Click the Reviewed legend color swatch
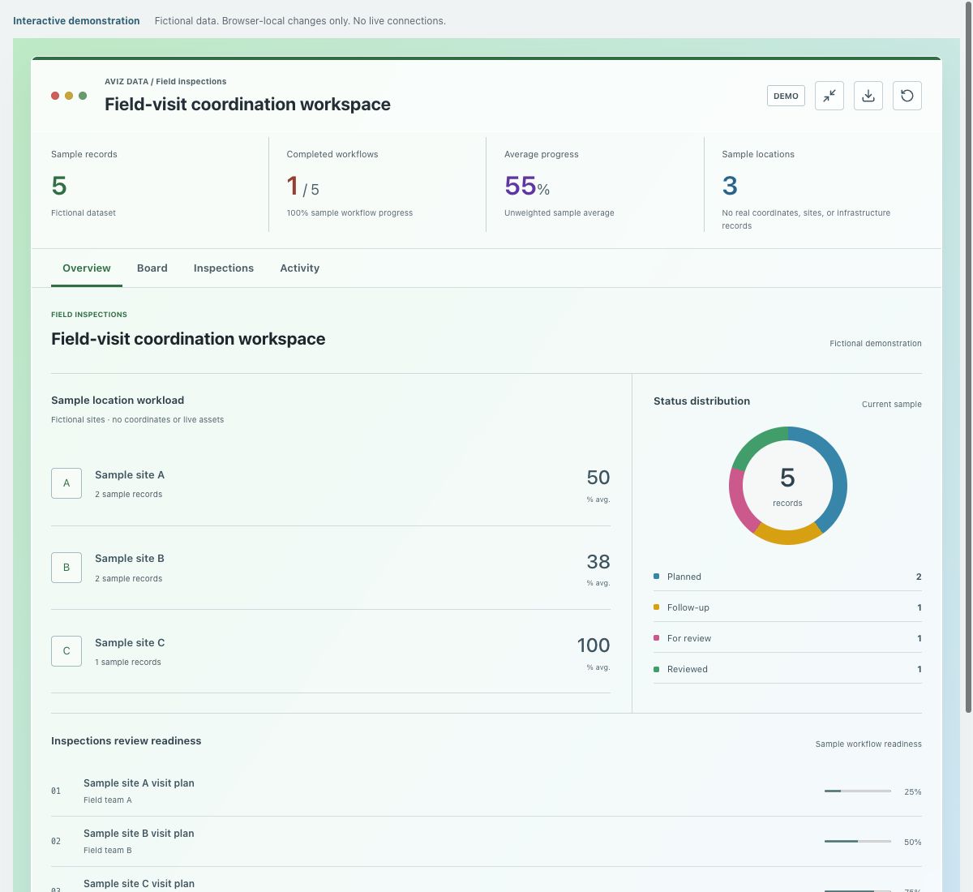Viewport: 973px width, 892px height. 657,669
